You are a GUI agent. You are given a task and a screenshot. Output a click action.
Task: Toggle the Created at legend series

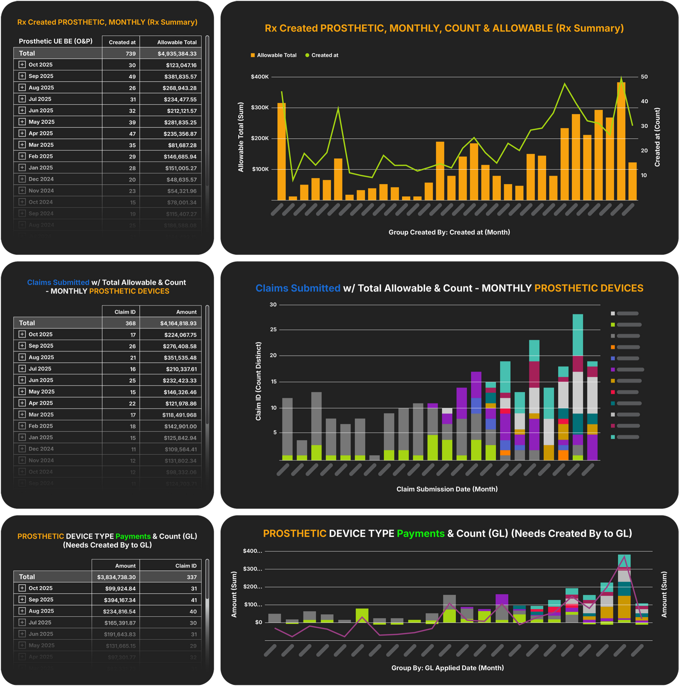click(x=321, y=56)
